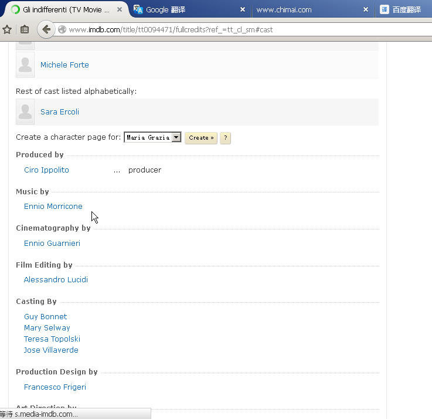Open producer Ciro Ippolito's page
The height and width of the screenshot is (419, 432).
(46, 170)
